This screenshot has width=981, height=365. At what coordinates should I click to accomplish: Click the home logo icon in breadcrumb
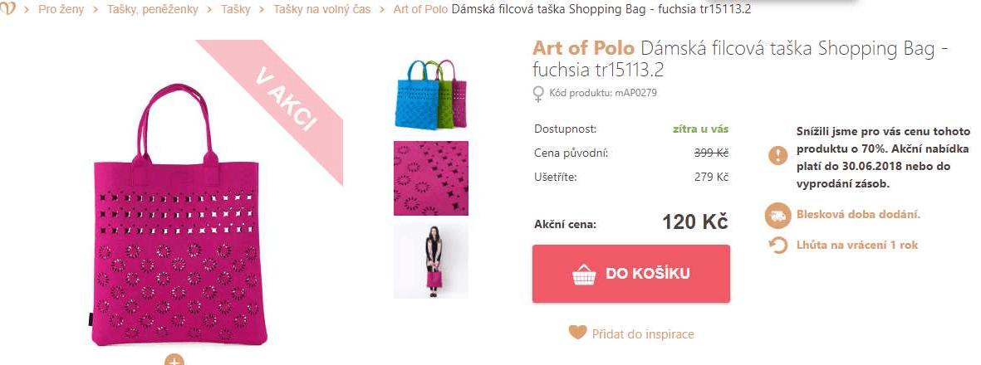pyautogui.click(x=7, y=9)
